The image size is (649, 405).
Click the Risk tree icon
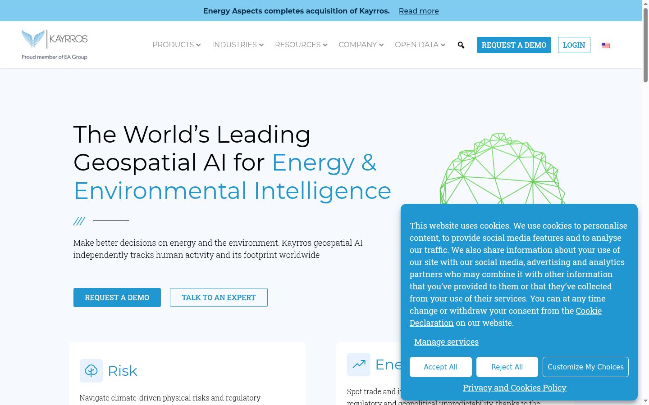point(91,371)
